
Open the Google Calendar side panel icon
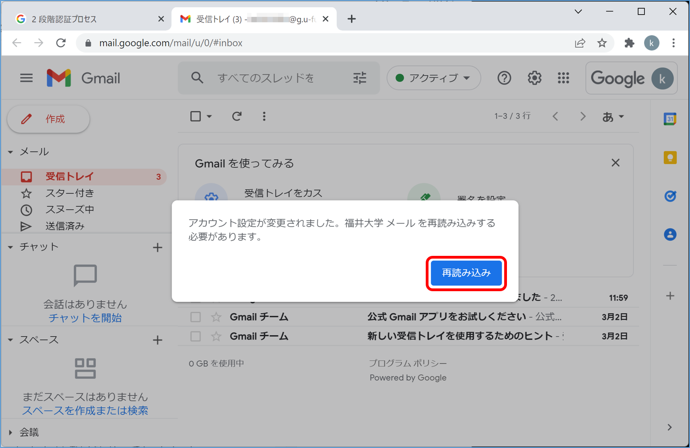pos(670,119)
